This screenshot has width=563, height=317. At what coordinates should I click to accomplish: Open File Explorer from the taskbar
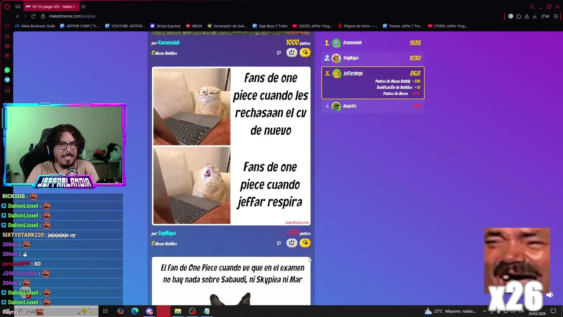178,311
